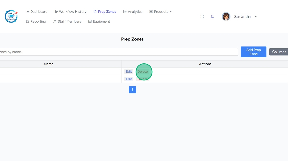Open the Columns selector
Viewport: 288px width, 161px height.
click(279, 52)
